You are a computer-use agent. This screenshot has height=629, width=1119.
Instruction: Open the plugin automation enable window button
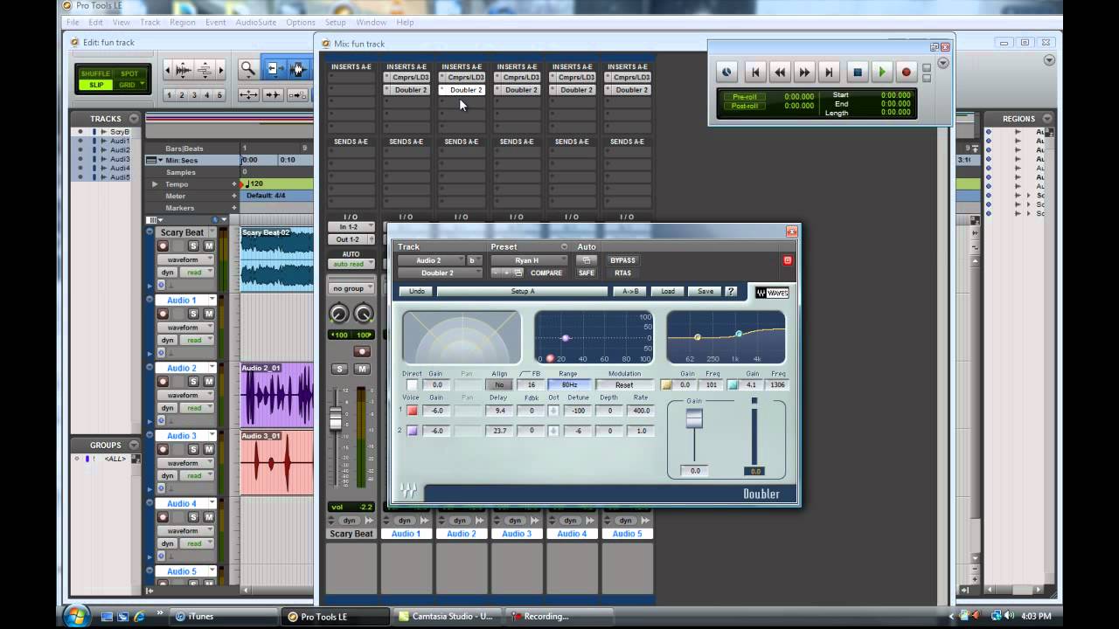click(587, 260)
